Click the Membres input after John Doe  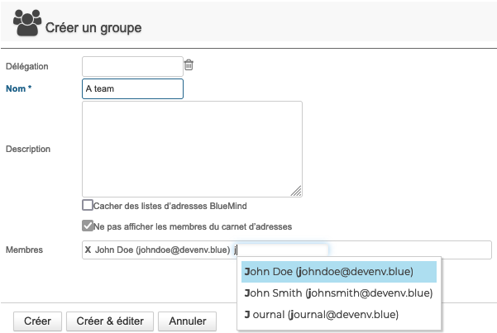pyautogui.click(x=280, y=250)
